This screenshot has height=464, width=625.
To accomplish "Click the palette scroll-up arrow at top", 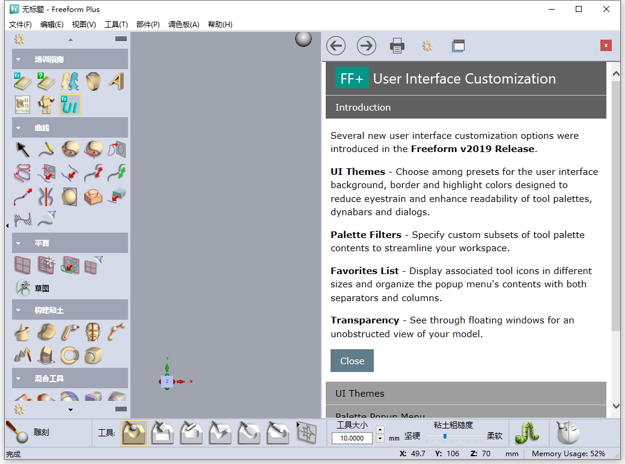I will point(70,40).
